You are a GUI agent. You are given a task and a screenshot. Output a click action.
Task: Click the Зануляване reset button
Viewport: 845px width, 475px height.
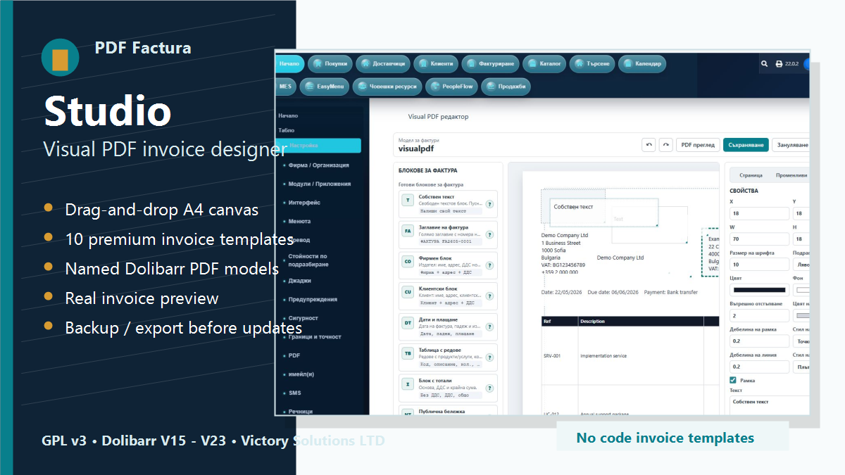click(791, 145)
